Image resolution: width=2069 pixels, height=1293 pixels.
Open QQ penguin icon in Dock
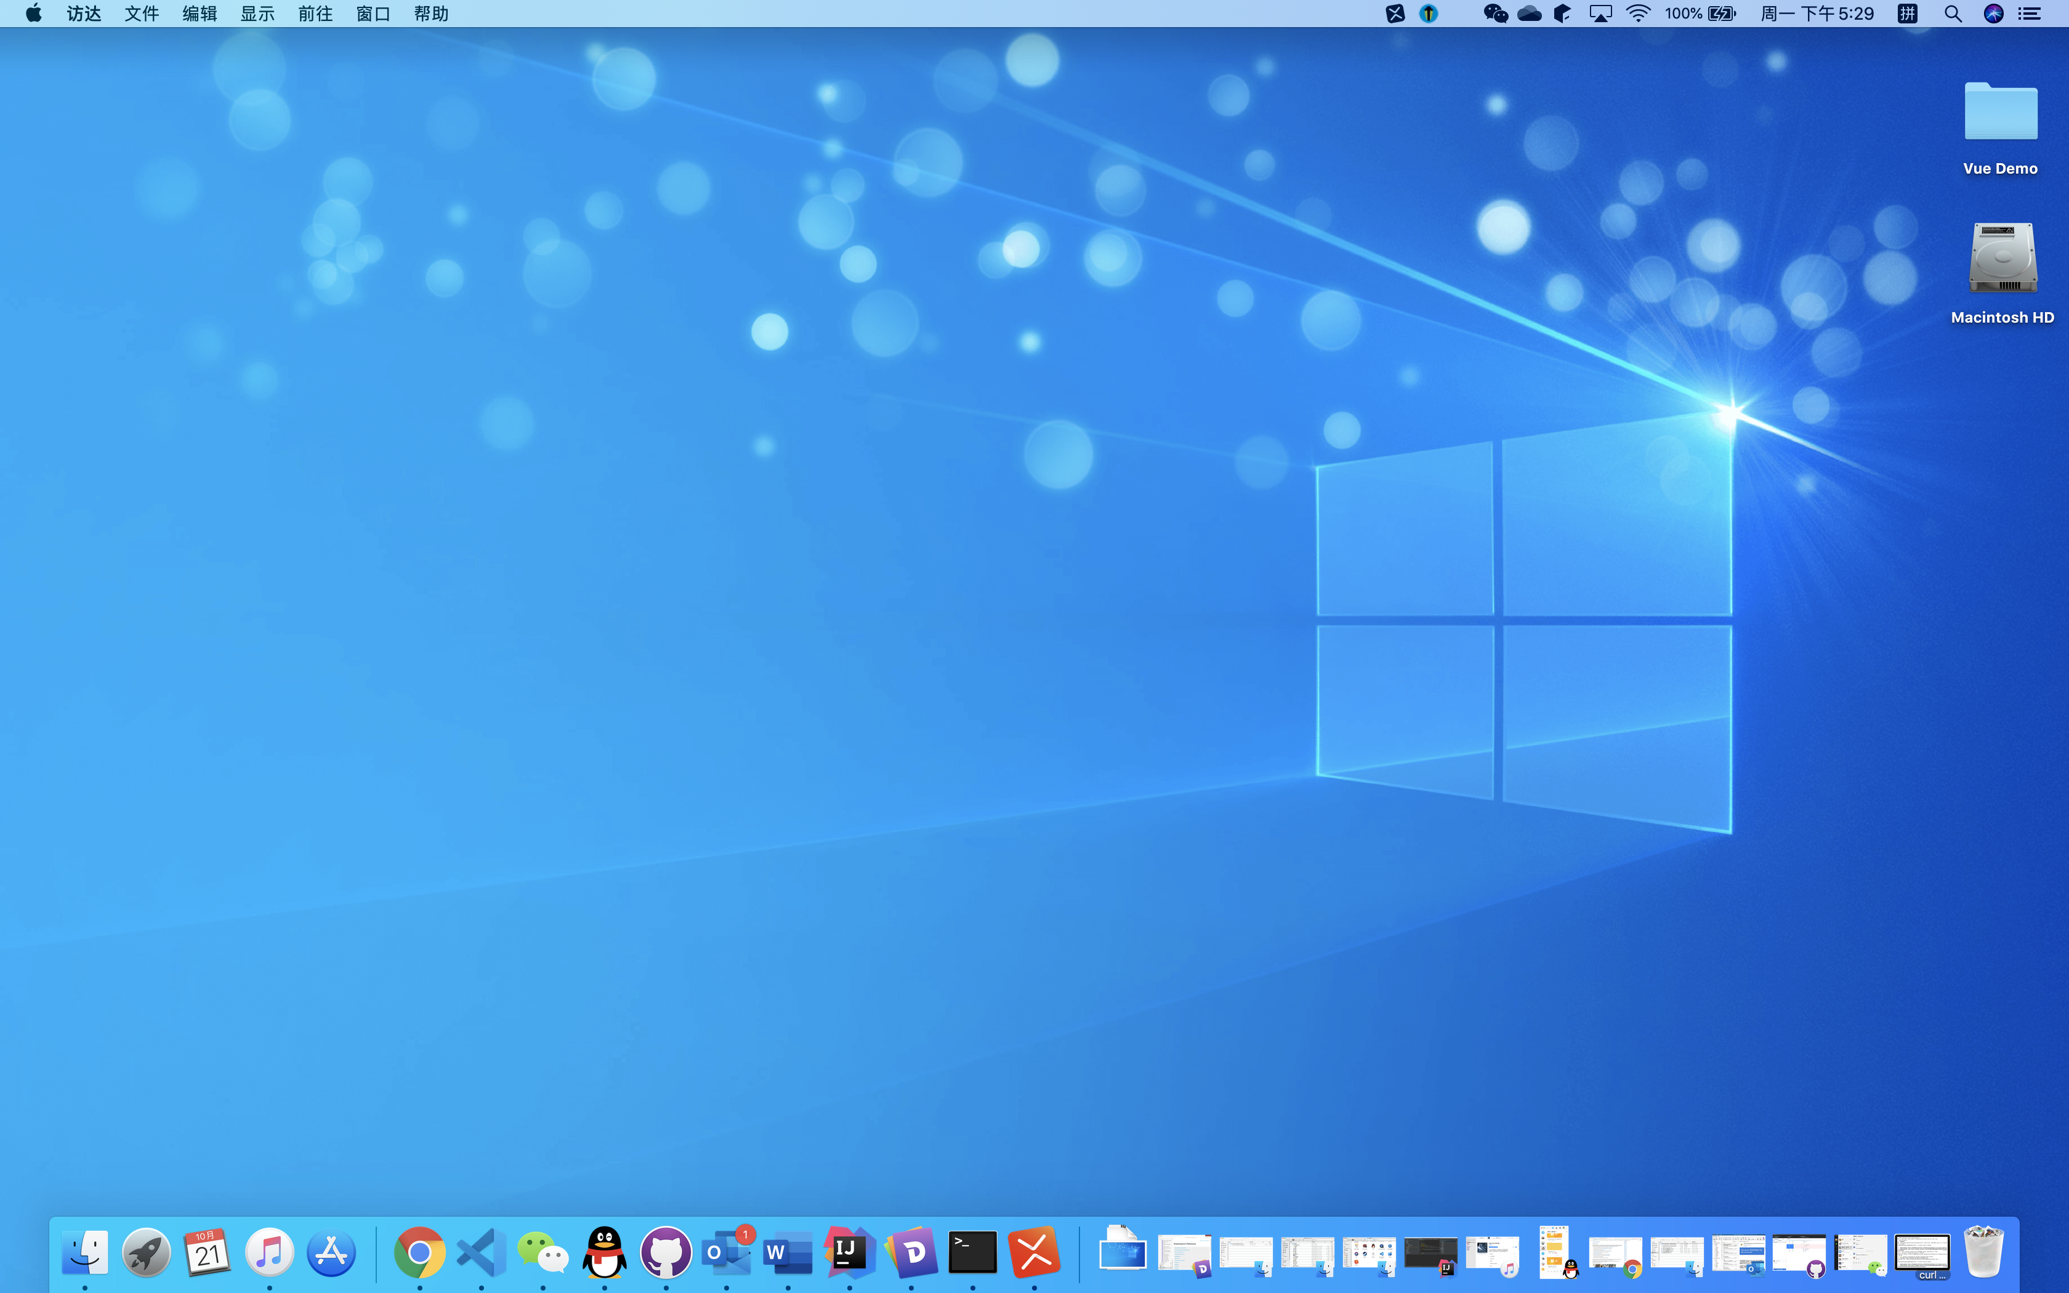pyautogui.click(x=605, y=1253)
